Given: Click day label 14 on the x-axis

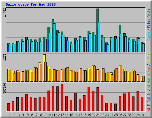Looking at the screenshot, I should click(x=67, y=115).
